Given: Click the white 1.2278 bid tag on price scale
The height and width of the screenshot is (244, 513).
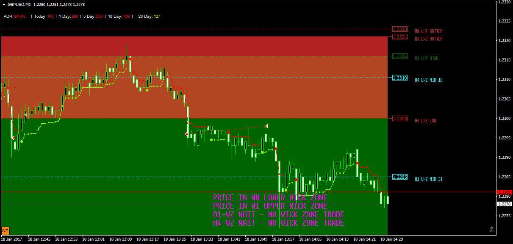Looking at the screenshot, I should (x=505, y=204).
